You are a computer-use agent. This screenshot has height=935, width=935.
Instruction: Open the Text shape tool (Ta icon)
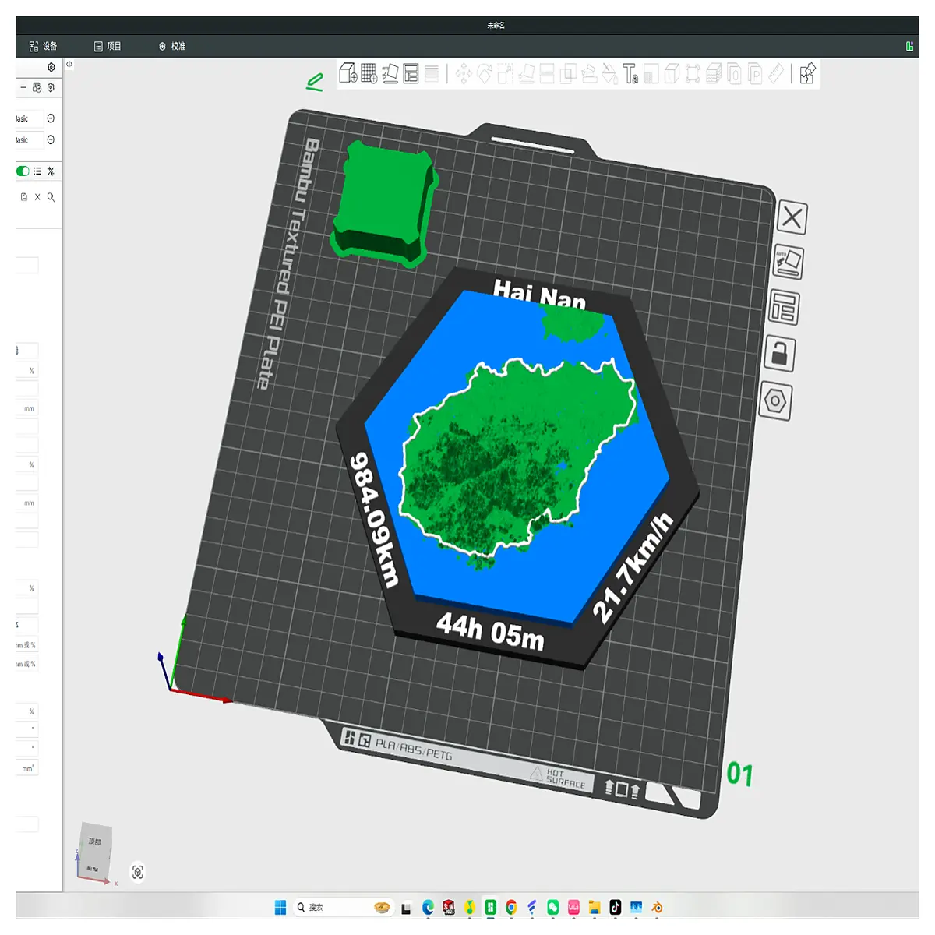(x=630, y=74)
